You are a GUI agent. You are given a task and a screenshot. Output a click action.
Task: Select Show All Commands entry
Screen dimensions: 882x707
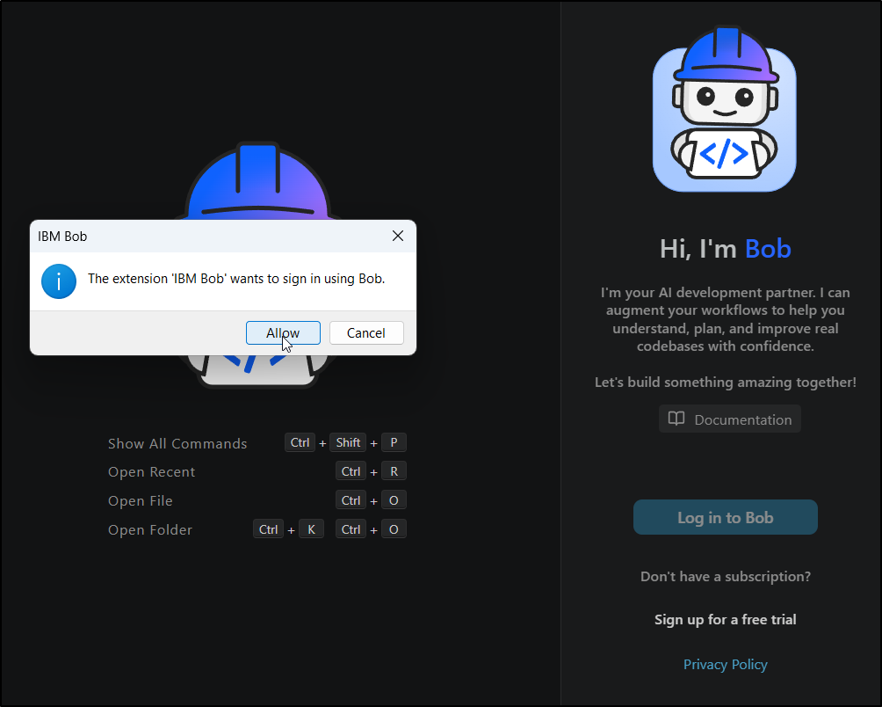coord(177,443)
